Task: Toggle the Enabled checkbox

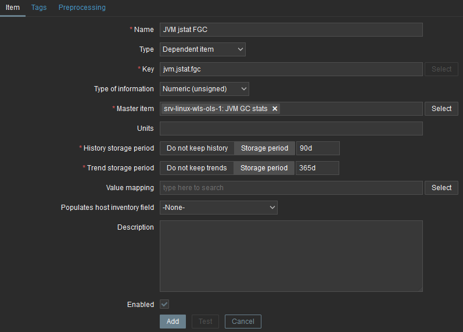Action: click(164, 304)
